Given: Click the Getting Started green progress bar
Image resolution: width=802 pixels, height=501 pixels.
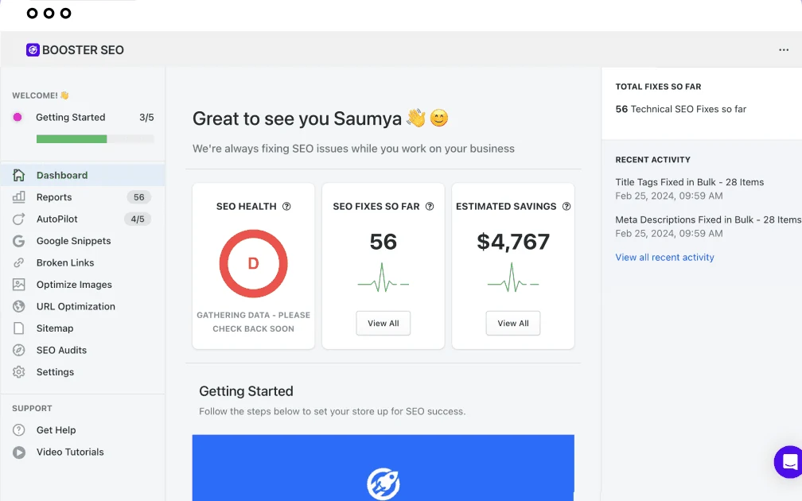Looking at the screenshot, I should pyautogui.click(x=95, y=138).
